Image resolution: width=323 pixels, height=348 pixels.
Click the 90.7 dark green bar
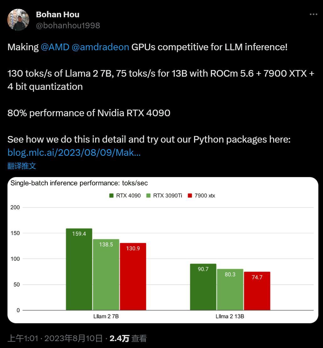(203, 287)
